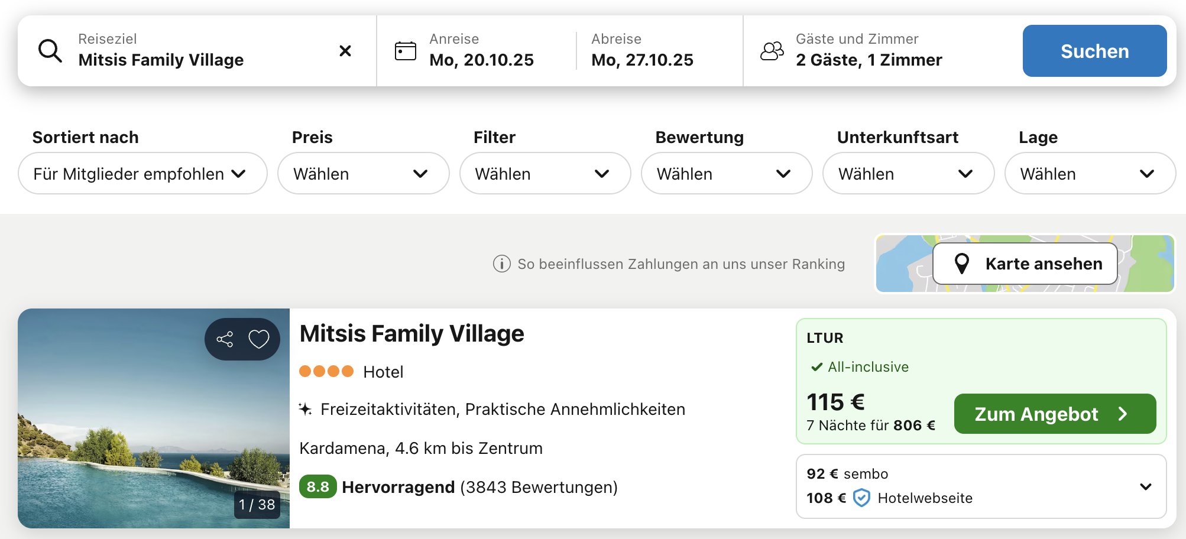
Task: Click the Hotelwebseite shield icon
Action: (x=862, y=498)
